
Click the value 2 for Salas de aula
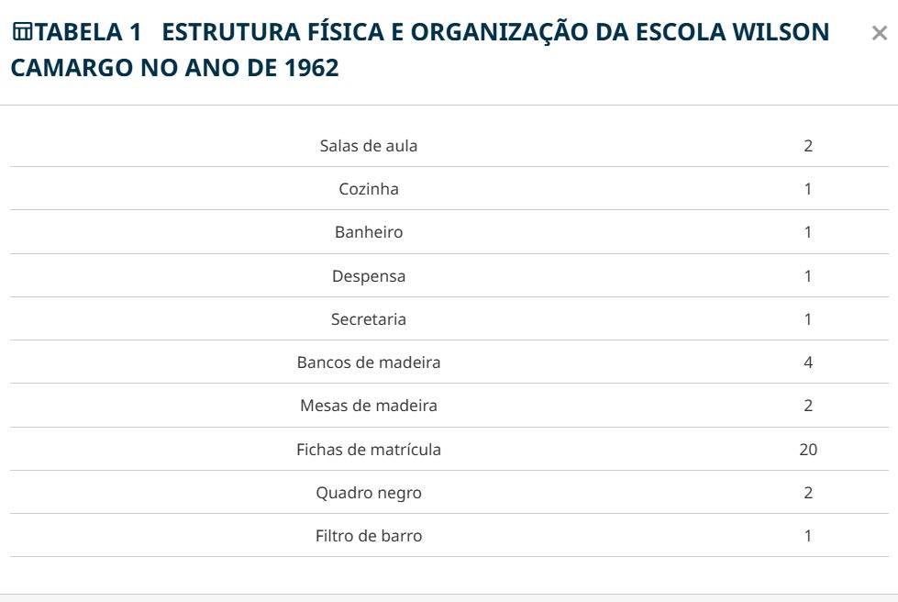[808, 146]
